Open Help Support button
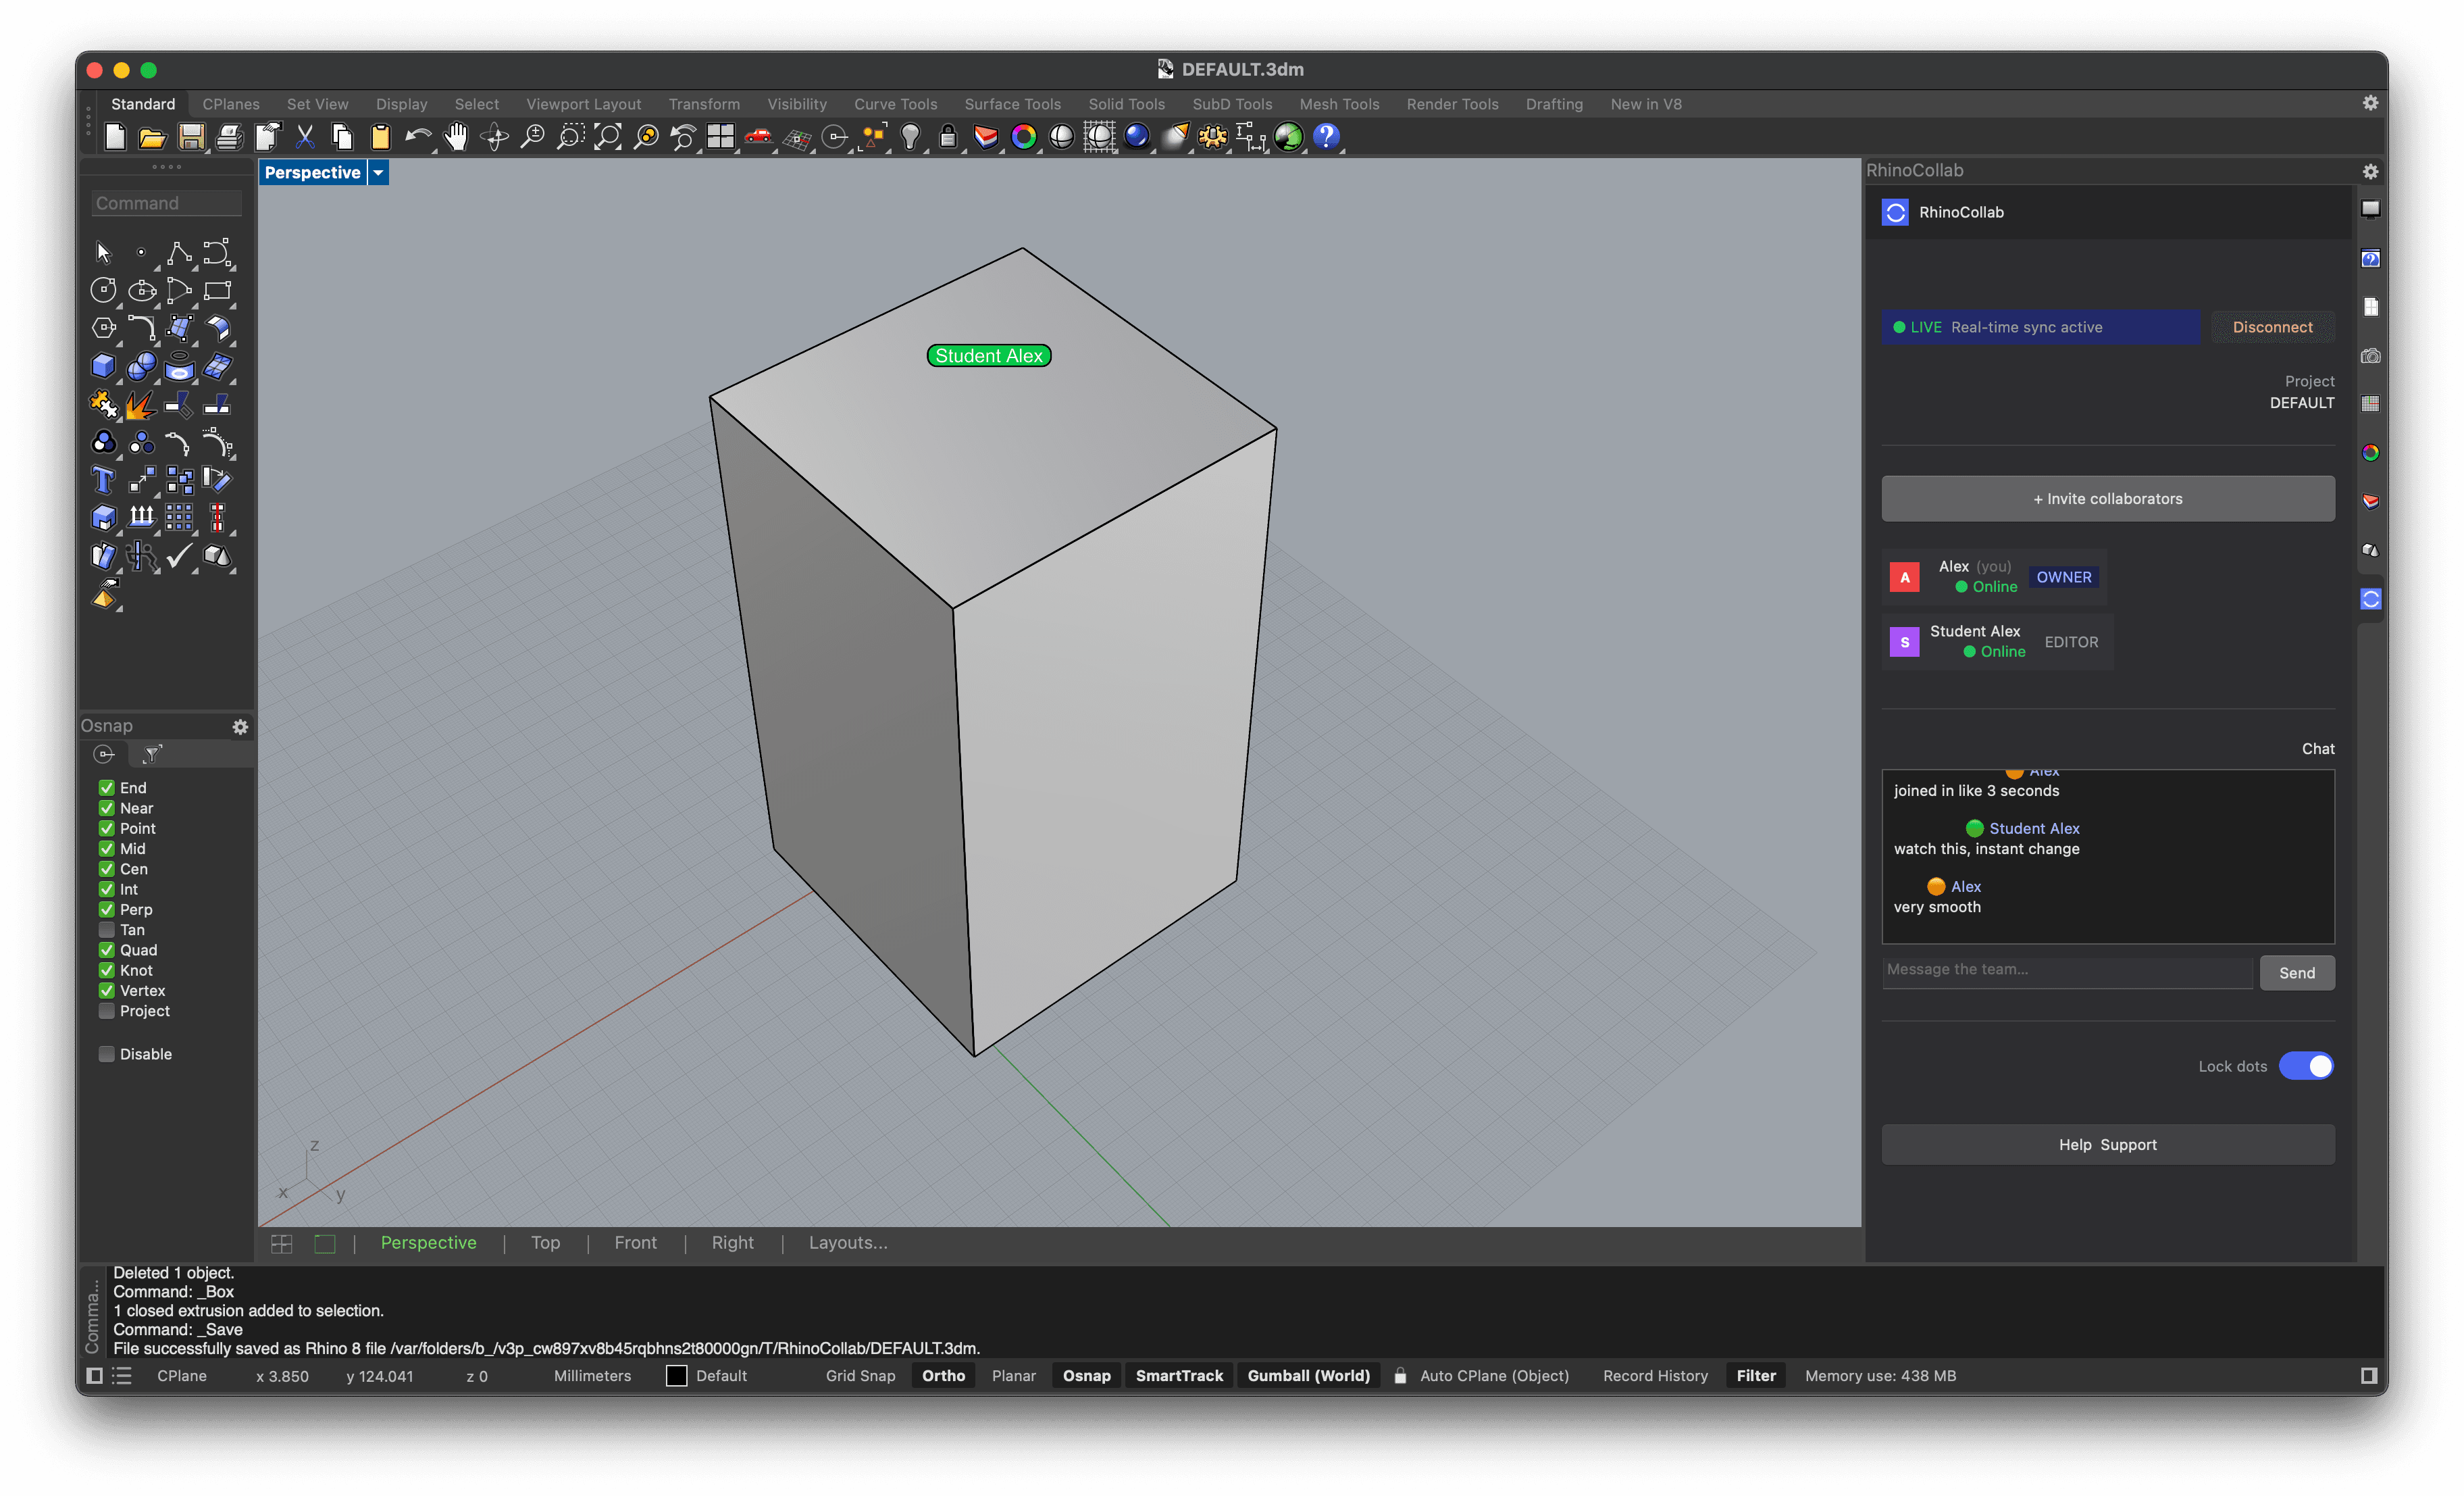The width and height of the screenshot is (2464, 1496). (2108, 1145)
